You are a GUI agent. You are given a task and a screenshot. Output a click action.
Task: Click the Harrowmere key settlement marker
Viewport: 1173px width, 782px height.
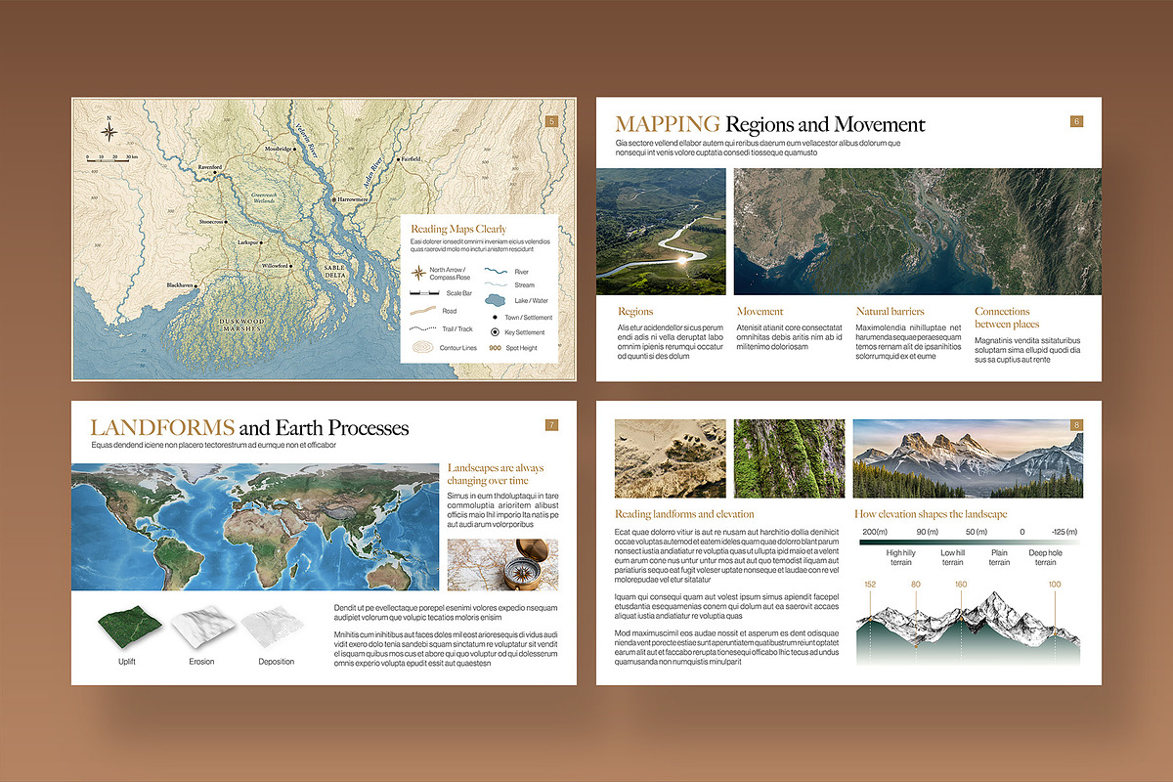(334, 199)
